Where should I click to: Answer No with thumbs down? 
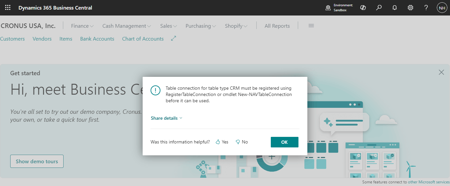click(x=242, y=142)
